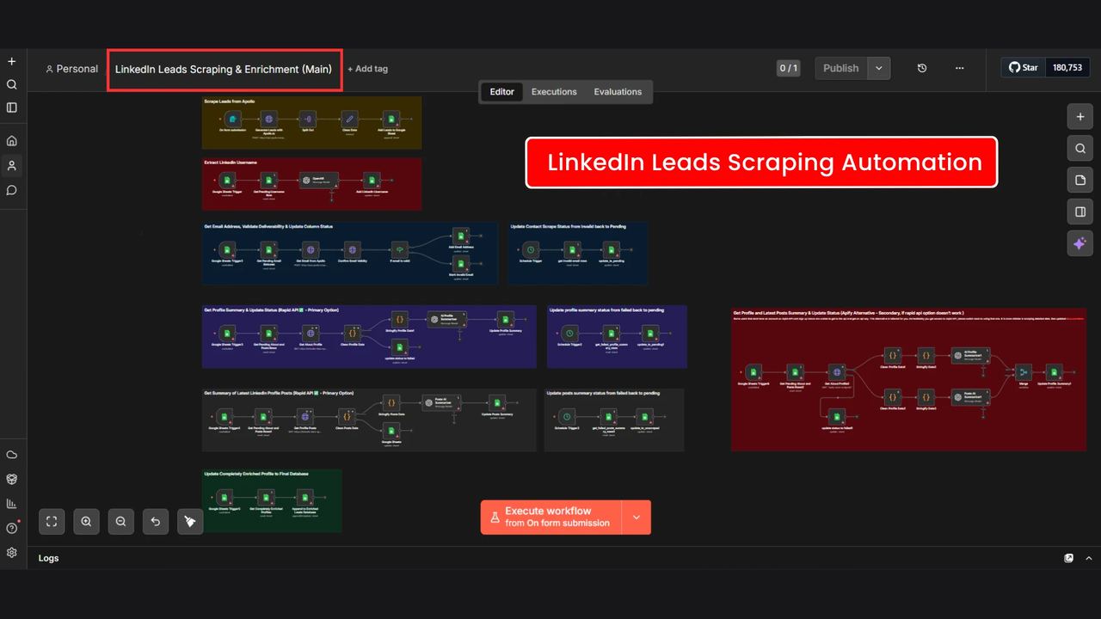Select the Split Out node
The image size is (1101, 619).
[x=308, y=119]
